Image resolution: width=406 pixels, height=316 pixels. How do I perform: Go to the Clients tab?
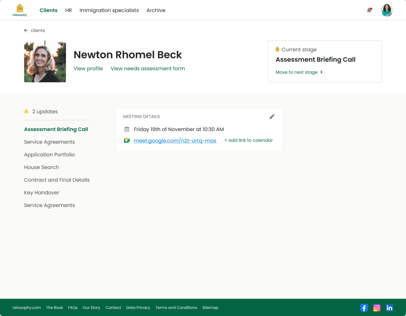(49, 10)
